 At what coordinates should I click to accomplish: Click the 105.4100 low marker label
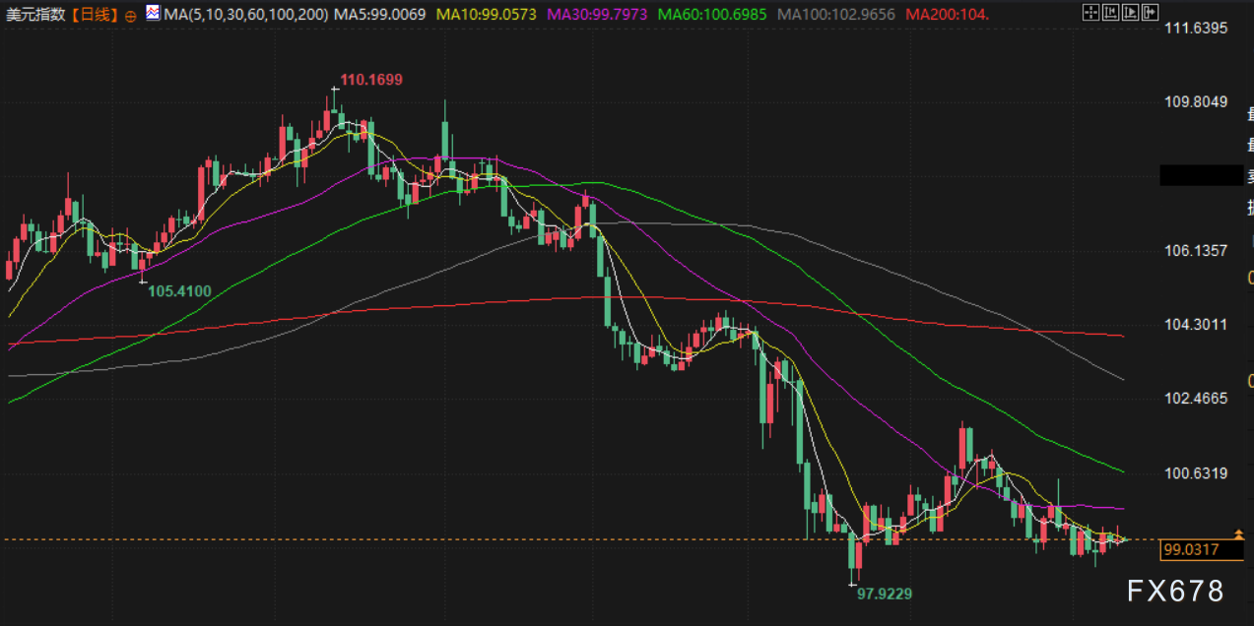(x=180, y=290)
